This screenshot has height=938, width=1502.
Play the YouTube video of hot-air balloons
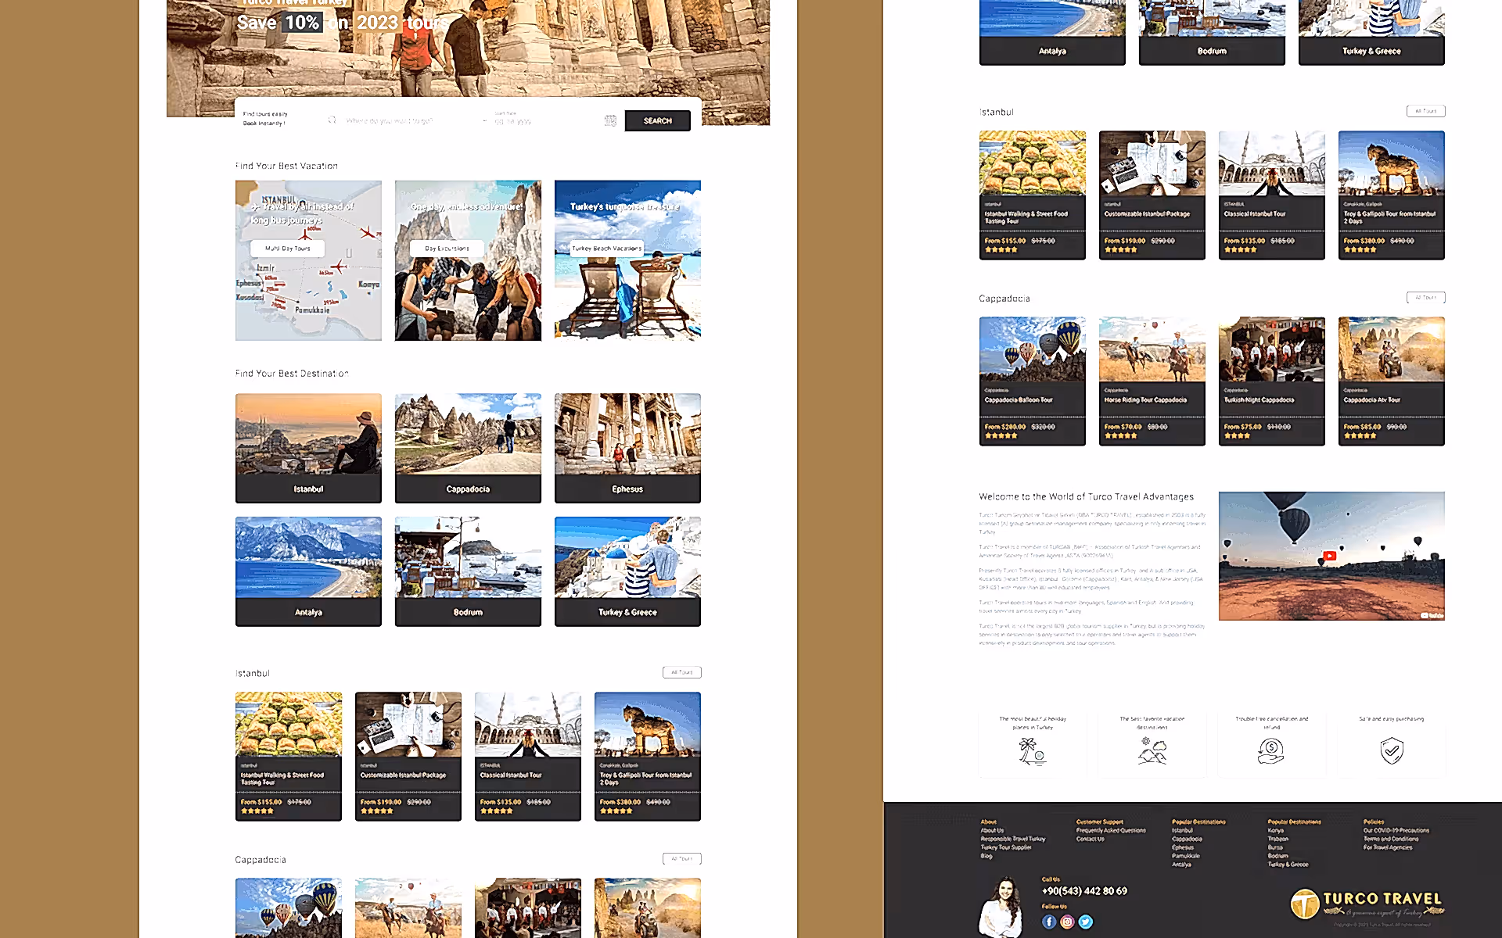pos(1329,556)
